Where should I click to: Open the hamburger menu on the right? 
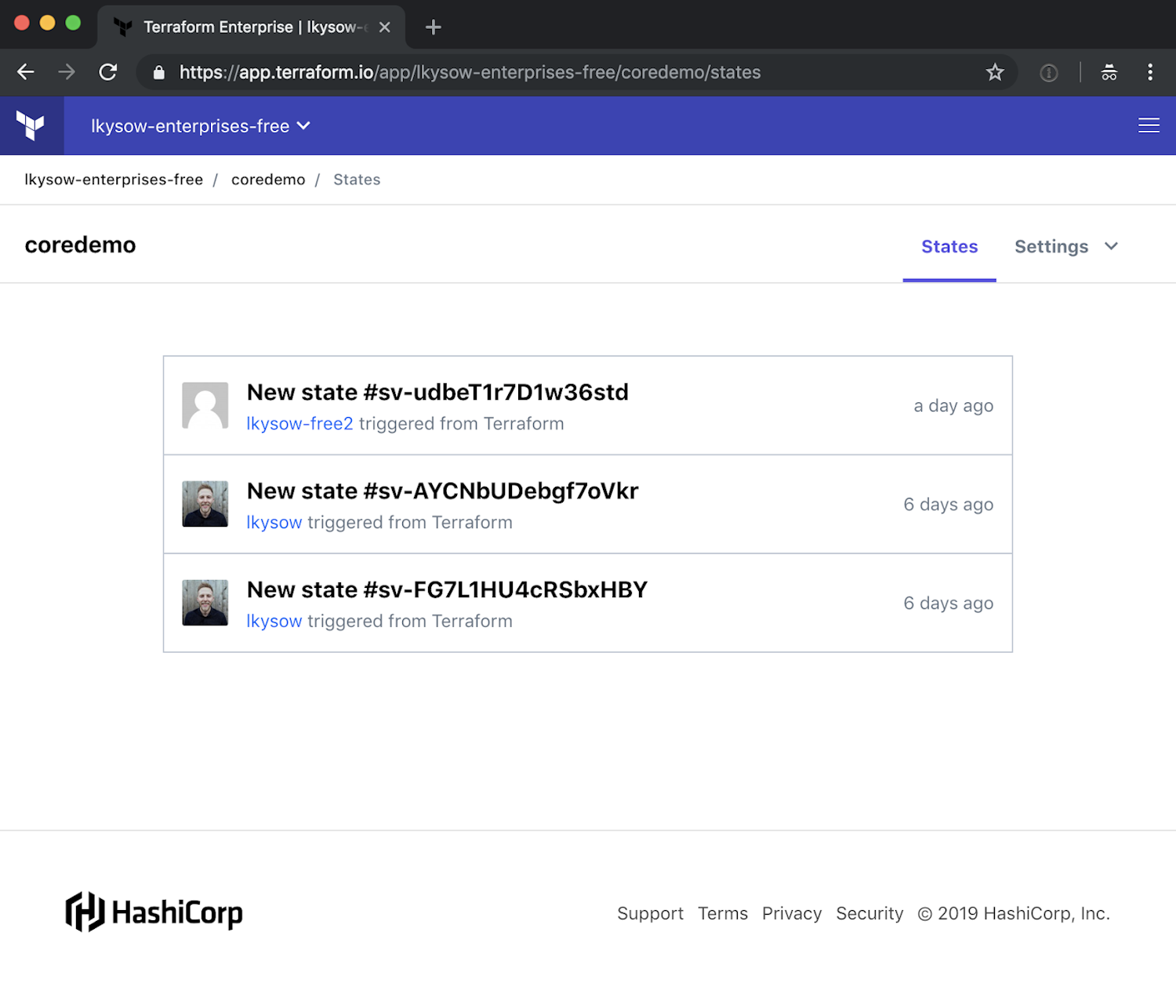(1149, 125)
